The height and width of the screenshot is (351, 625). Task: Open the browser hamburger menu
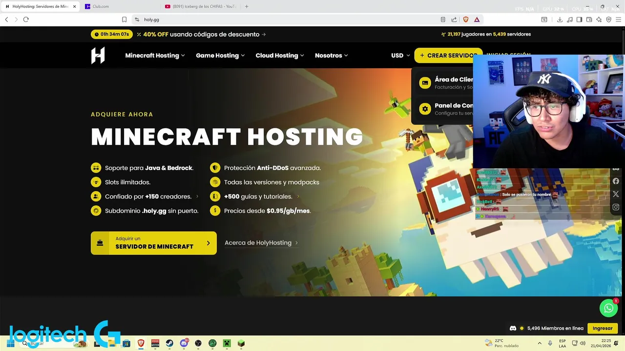[619, 19]
